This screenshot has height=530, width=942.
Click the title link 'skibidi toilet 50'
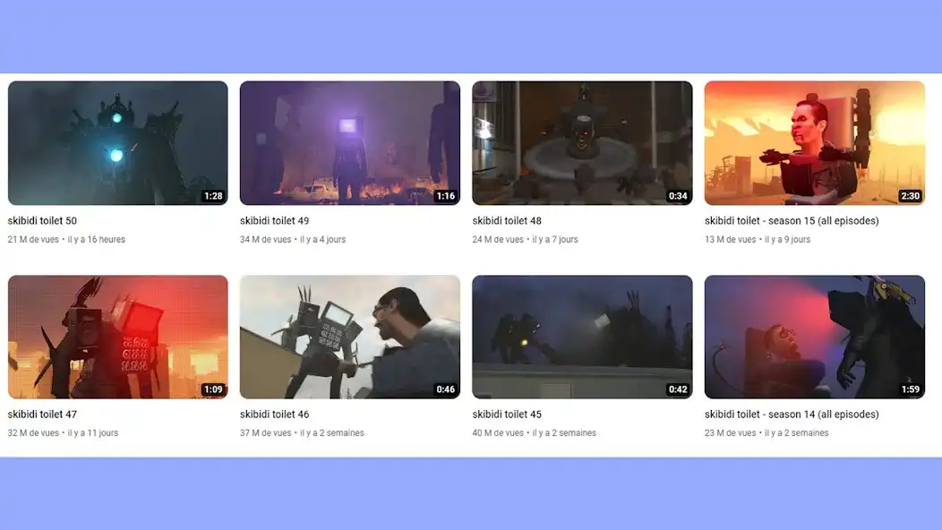tap(42, 220)
